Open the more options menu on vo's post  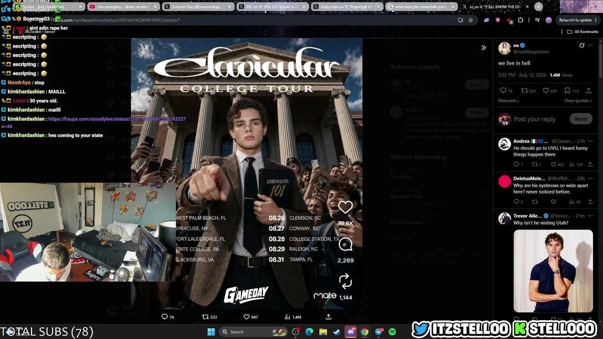click(x=590, y=46)
